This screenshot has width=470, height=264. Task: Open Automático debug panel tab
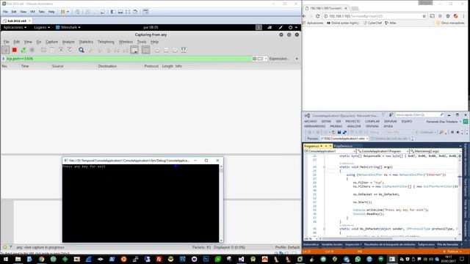[x=311, y=244]
